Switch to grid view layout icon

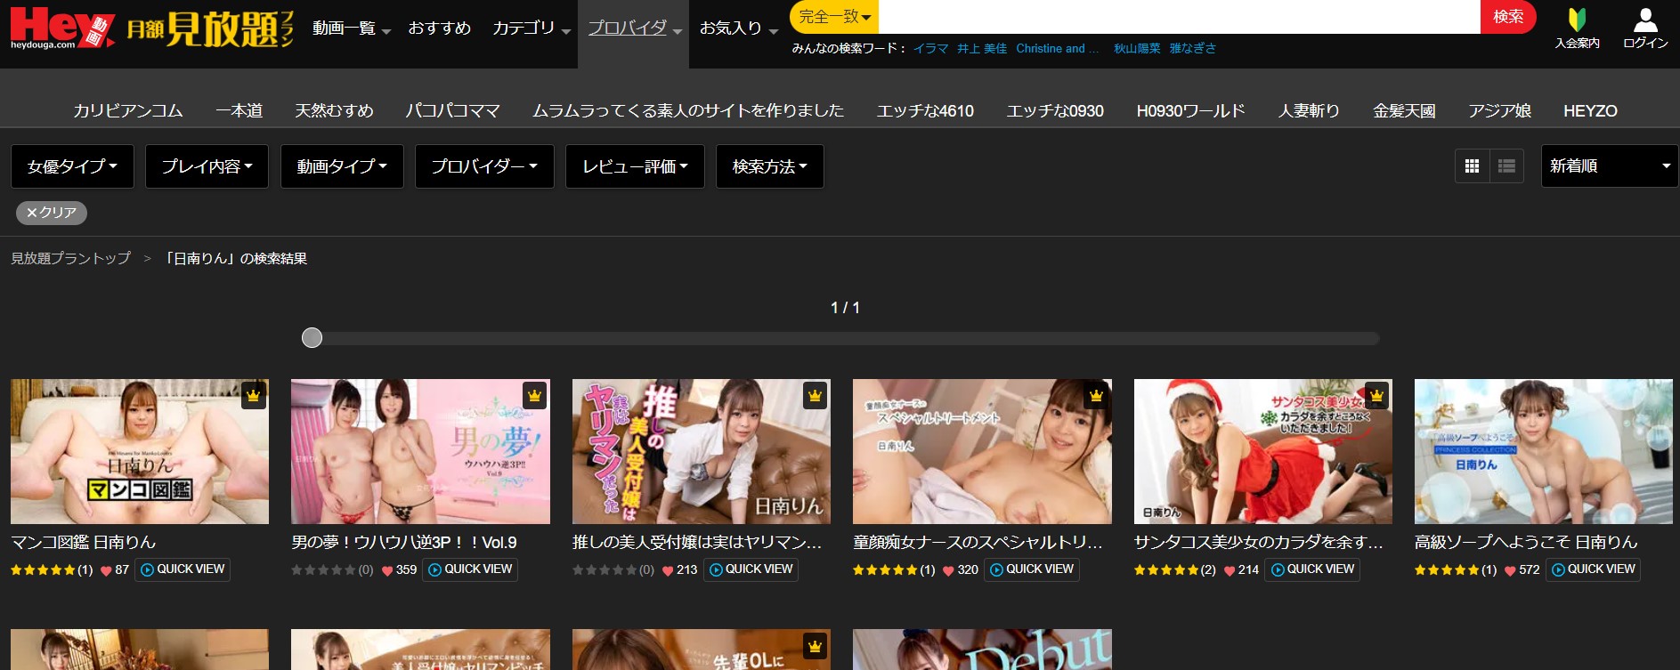click(1472, 166)
